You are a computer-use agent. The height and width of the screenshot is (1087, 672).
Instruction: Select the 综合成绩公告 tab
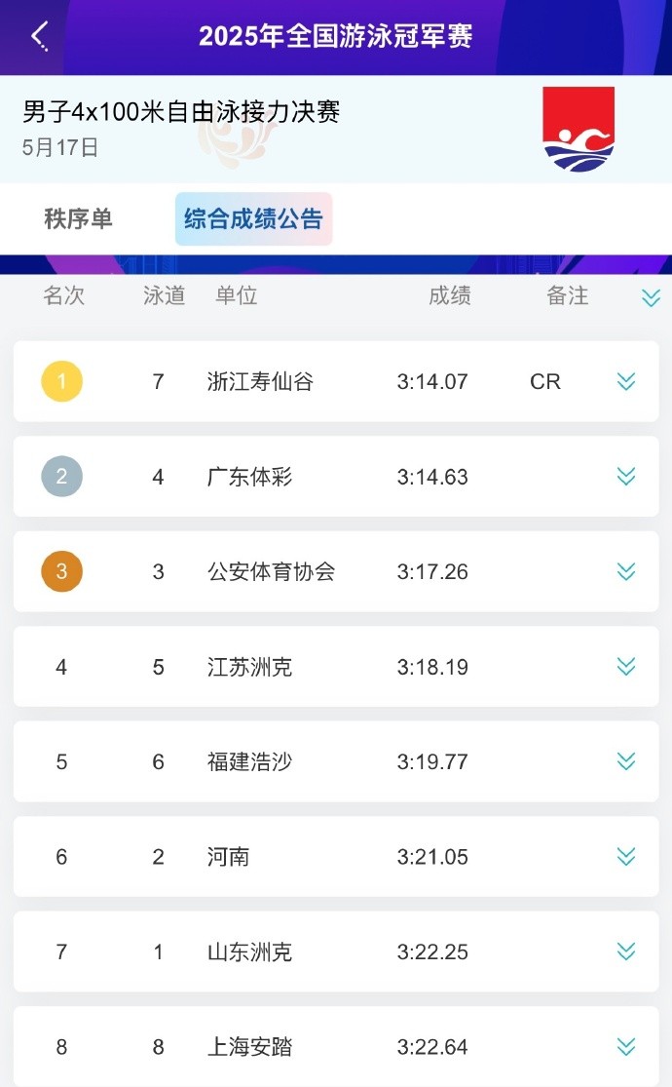coord(253,219)
